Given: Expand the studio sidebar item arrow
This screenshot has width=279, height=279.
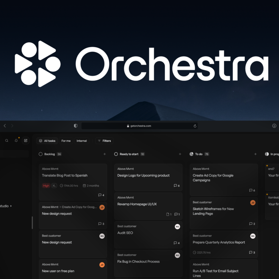Looking at the screenshot, I should pyautogui.click(x=11, y=206).
